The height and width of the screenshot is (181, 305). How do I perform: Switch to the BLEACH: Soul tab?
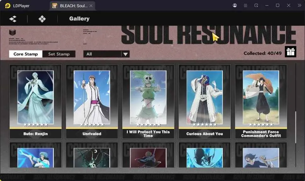pyautogui.click(x=72, y=6)
